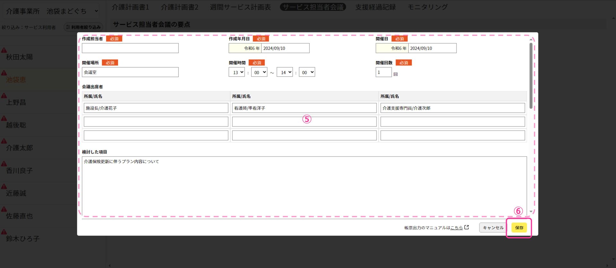Open the 週間サービス計画表 tab

point(240,7)
